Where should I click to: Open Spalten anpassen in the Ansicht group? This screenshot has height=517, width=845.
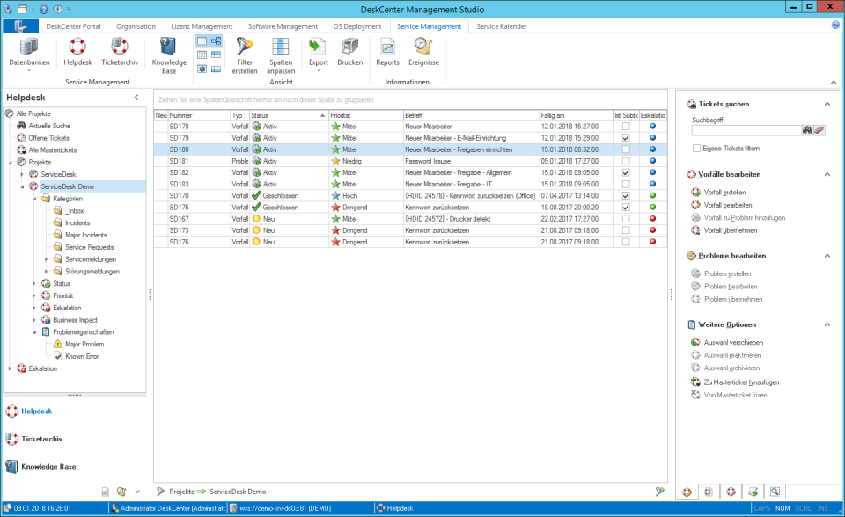(x=280, y=55)
